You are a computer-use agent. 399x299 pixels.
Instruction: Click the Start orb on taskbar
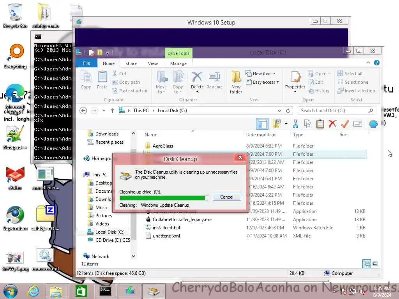10,291
